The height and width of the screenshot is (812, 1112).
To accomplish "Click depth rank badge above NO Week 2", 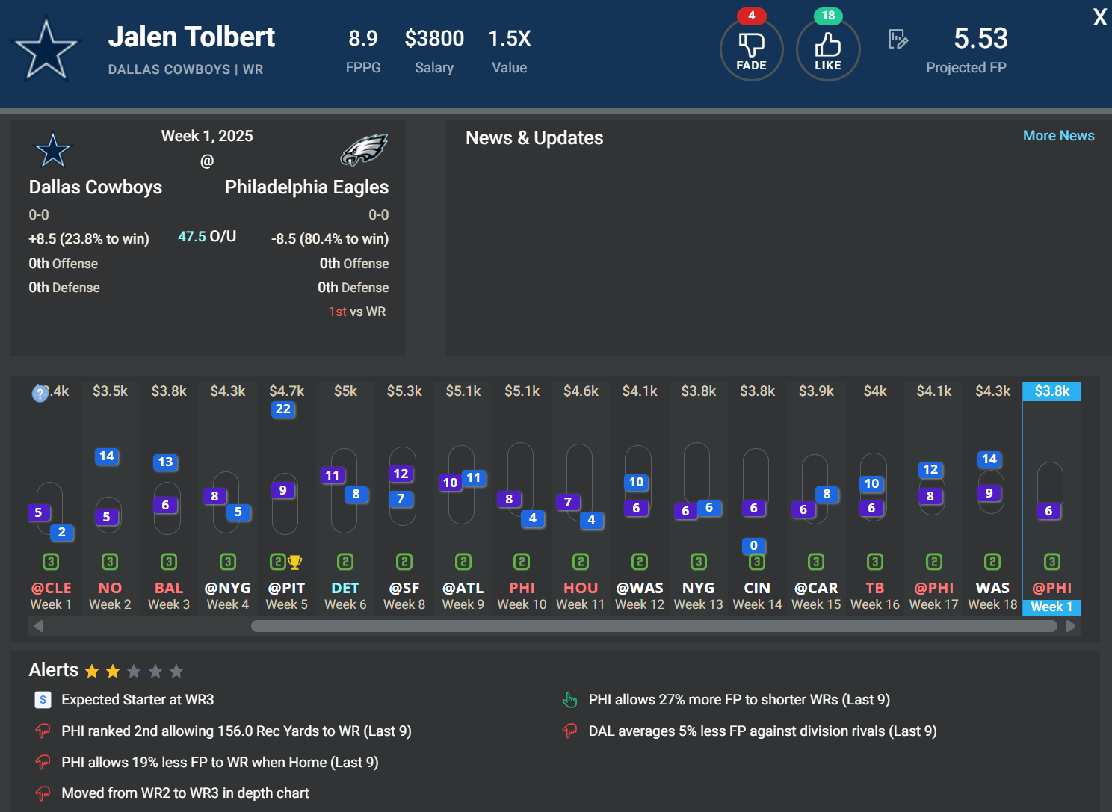I will pyautogui.click(x=110, y=562).
